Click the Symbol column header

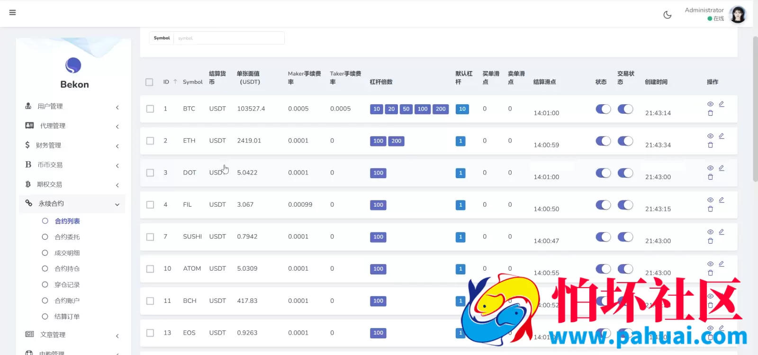point(192,82)
